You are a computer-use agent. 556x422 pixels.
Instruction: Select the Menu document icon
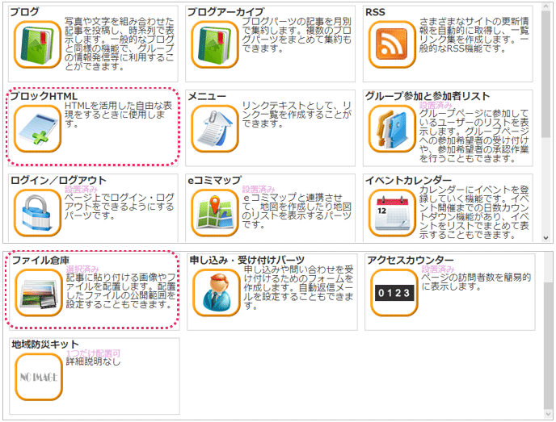215,129
